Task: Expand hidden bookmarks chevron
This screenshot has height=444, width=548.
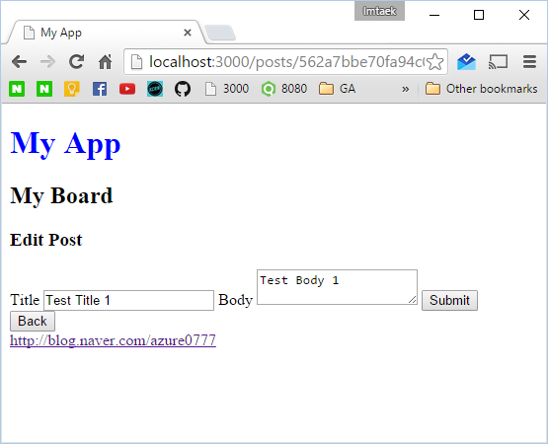Action: tap(406, 89)
